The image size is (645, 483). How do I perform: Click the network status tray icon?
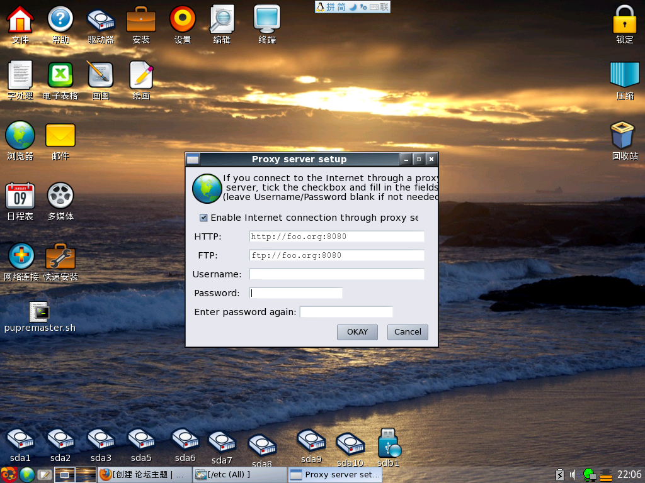(x=590, y=475)
